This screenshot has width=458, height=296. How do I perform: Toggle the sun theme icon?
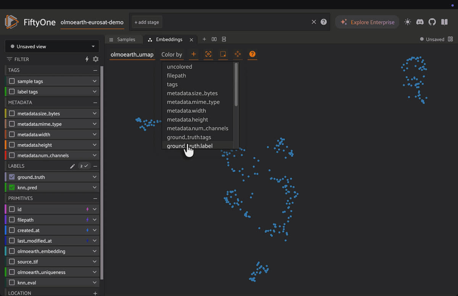pyautogui.click(x=408, y=22)
